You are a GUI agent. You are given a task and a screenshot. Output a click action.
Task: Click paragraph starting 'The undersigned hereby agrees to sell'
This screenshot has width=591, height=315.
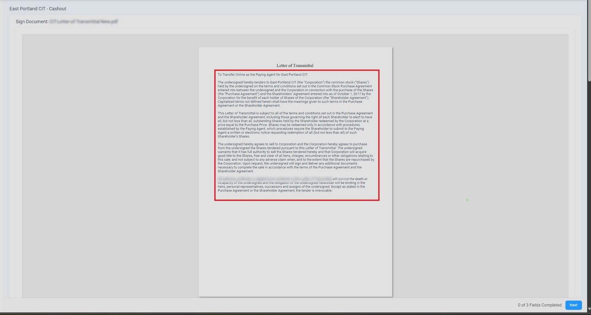pyautogui.click(x=295, y=158)
